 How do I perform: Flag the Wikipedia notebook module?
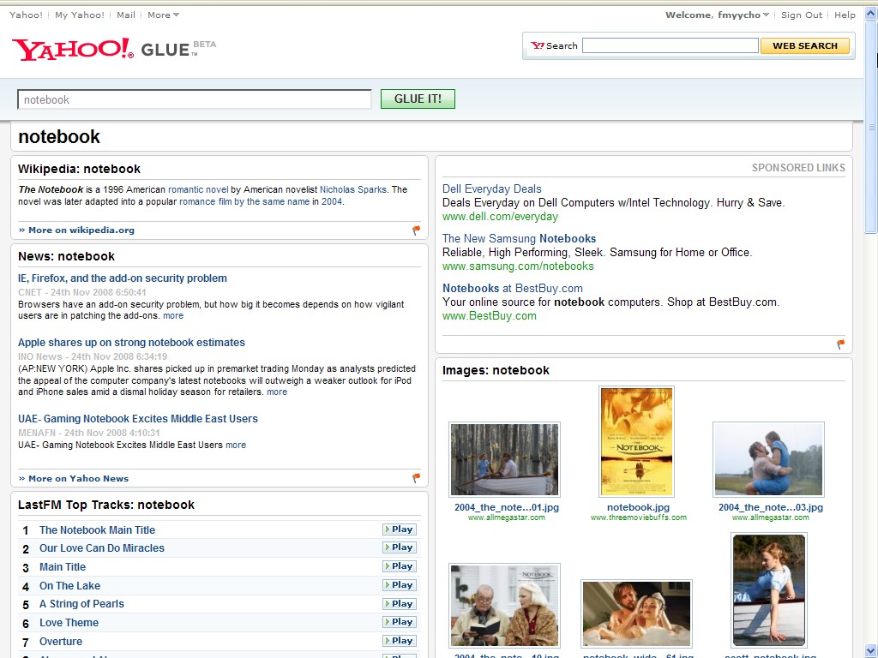point(416,230)
